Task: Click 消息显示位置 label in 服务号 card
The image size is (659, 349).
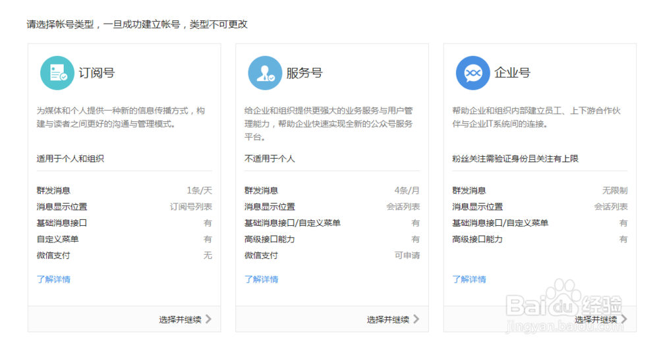Action: pyautogui.click(x=270, y=207)
